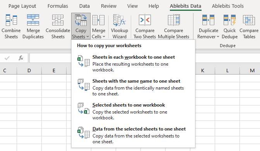Go to the Data tab
The height and width of the screenshot is (151, 260).
84,6
